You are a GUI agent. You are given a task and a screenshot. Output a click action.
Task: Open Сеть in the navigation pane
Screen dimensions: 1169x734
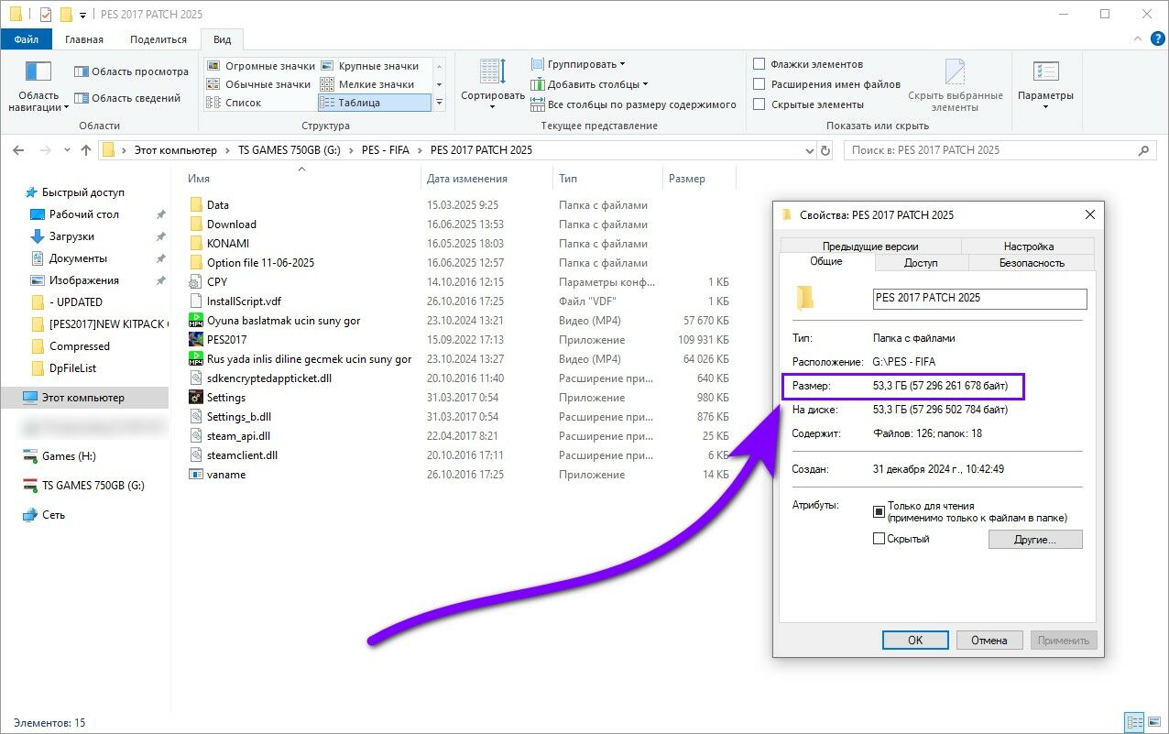pyautogui.click(x=53, y=515)
